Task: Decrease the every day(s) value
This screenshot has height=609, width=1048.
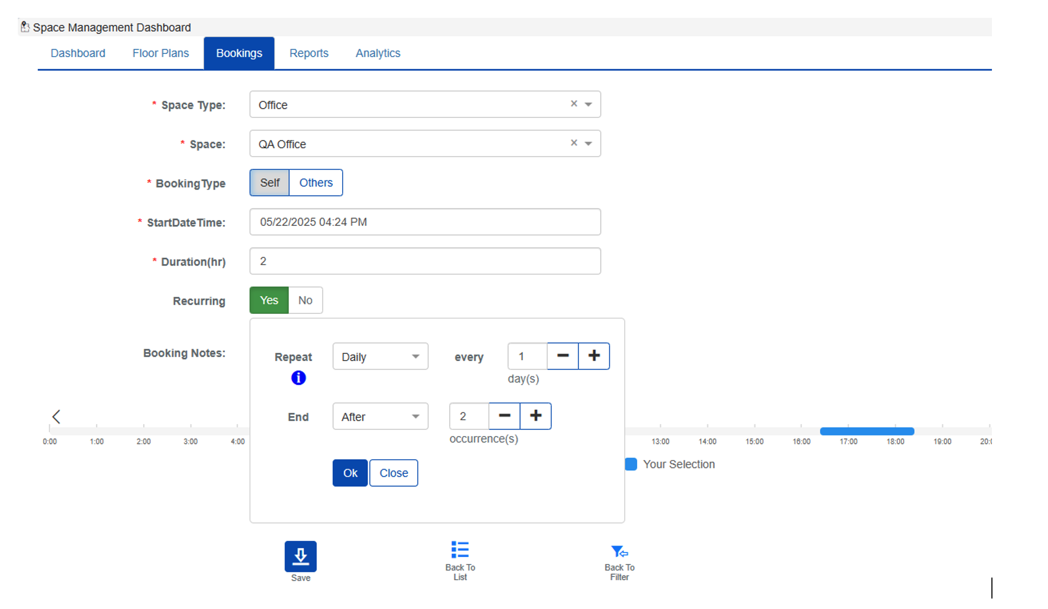Action: [x=563, y=356]
